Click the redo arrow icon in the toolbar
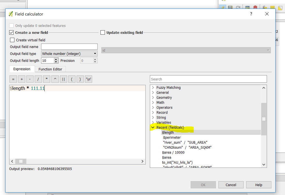285x195 pixels. pyautogui.click(x=238, y=7)
